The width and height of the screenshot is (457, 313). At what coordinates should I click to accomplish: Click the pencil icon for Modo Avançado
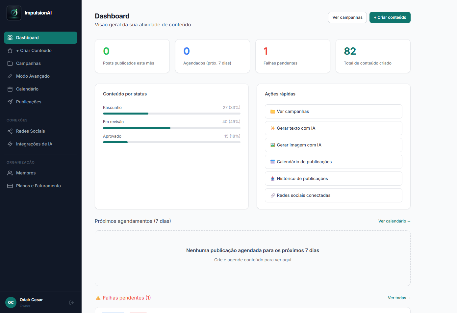(x=10, y=76)
